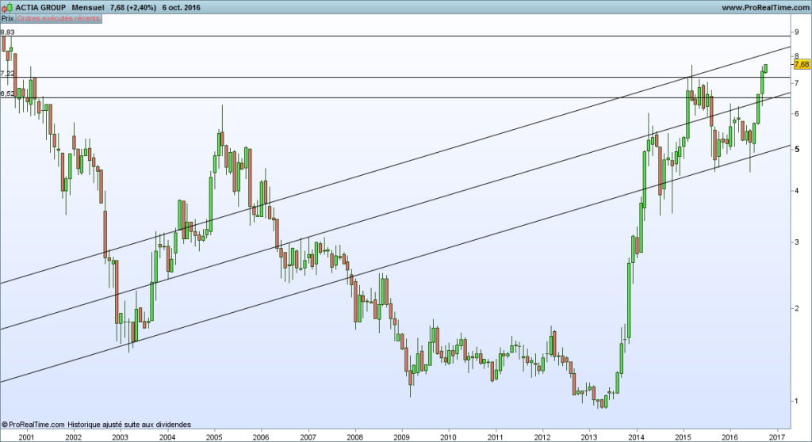Click the 3 price scale value
Screen dimensions: 812x442
coord(796,242)
